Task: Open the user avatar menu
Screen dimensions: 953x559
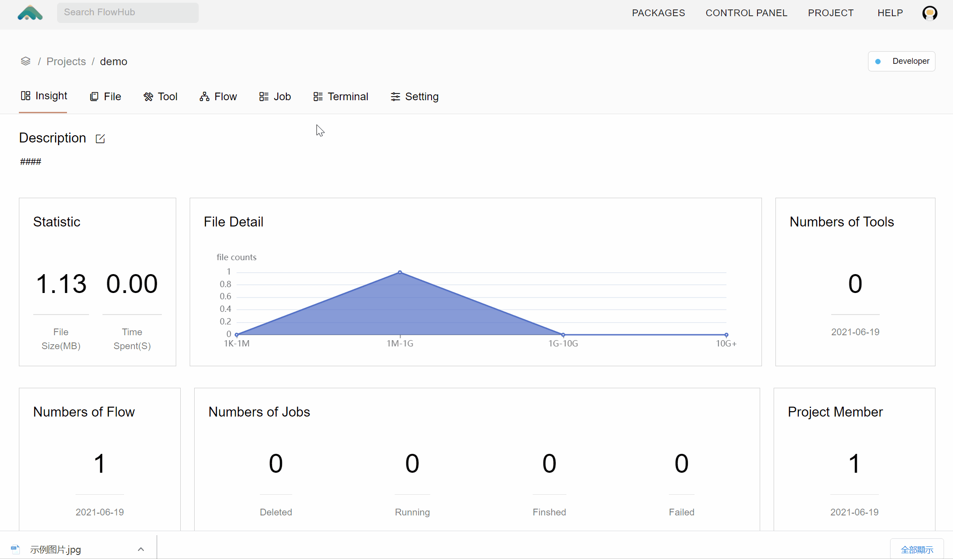Action: coord(930,13)
